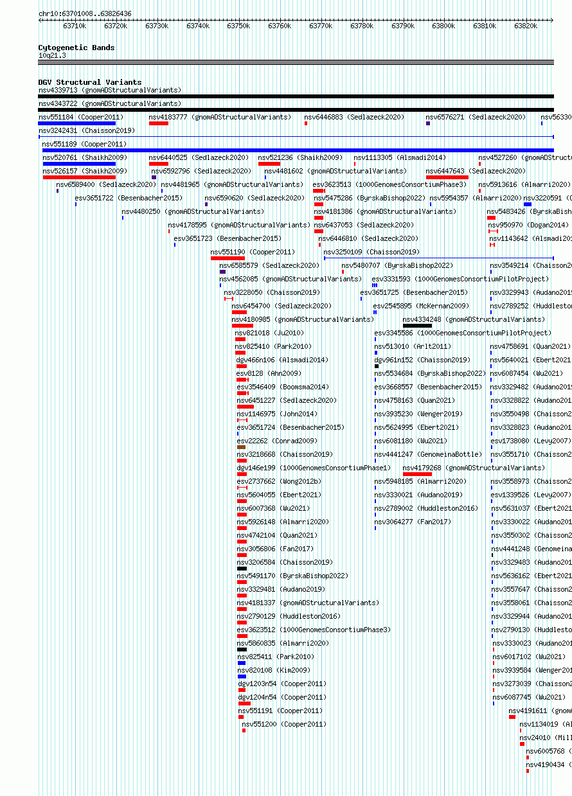Viewport: 572px width, 796px height.
Task: Open nsv526157 (Shaikh2009) variant
Action: (85, 171)
